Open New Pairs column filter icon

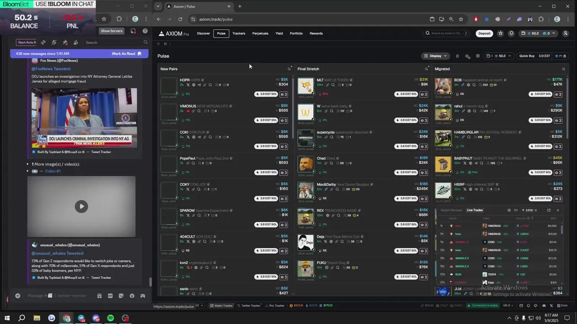(289, 69)
